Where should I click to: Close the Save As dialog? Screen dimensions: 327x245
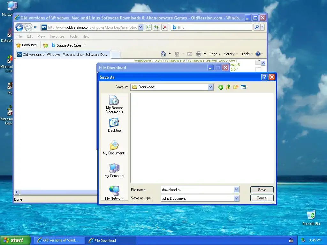(x=272, y=77)
